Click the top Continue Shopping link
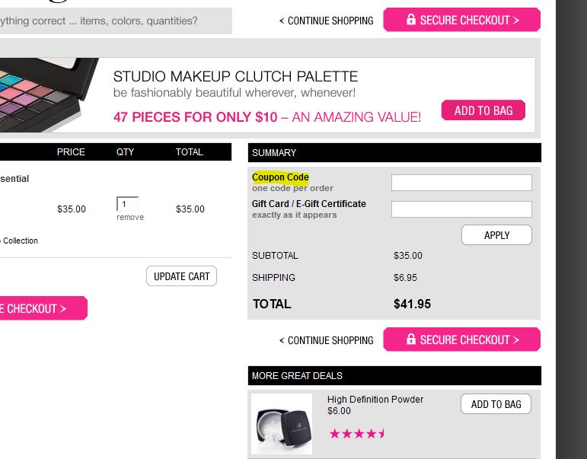This screenshot has height=459, width=587. [327, 21]
